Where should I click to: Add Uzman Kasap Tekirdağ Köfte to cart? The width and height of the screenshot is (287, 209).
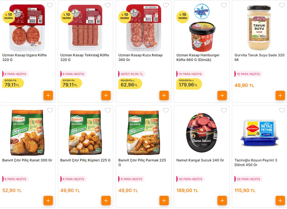pos(106,95)
